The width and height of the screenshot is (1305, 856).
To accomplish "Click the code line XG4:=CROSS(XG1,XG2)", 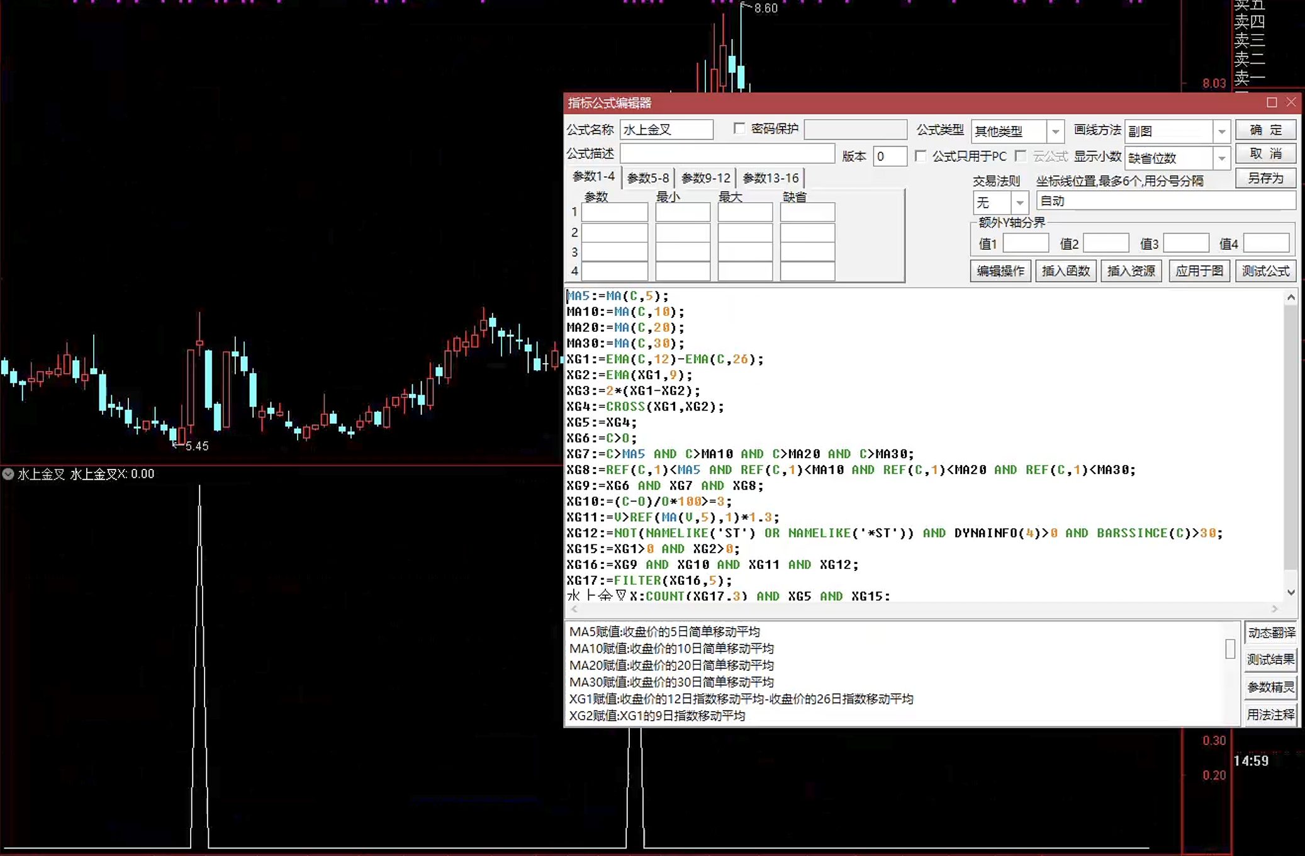I will point(646,407).
